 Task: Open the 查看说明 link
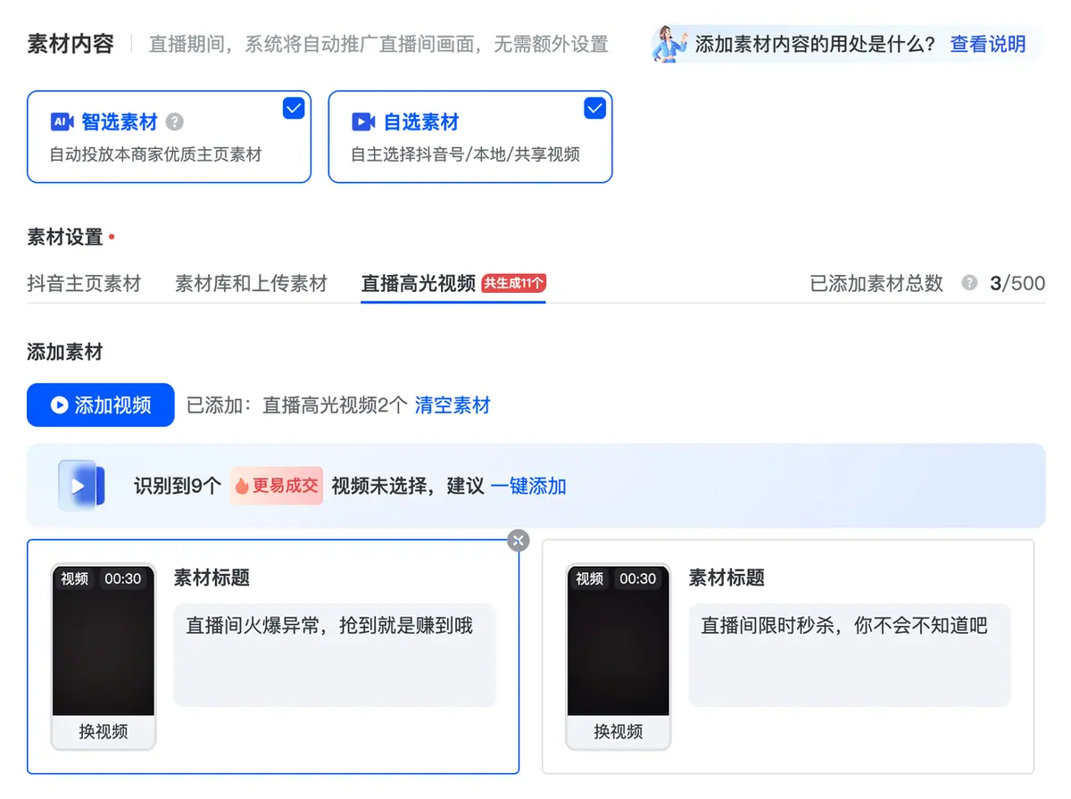pyautogui.click(x=988, y=44)
